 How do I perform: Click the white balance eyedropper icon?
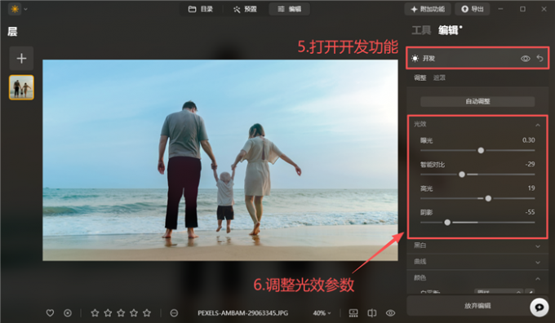click(x=530, y=292)
